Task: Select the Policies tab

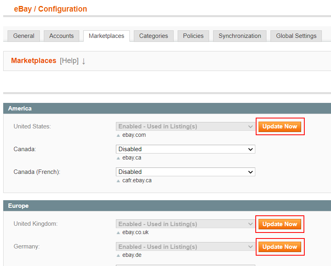Action: (193, 36)
